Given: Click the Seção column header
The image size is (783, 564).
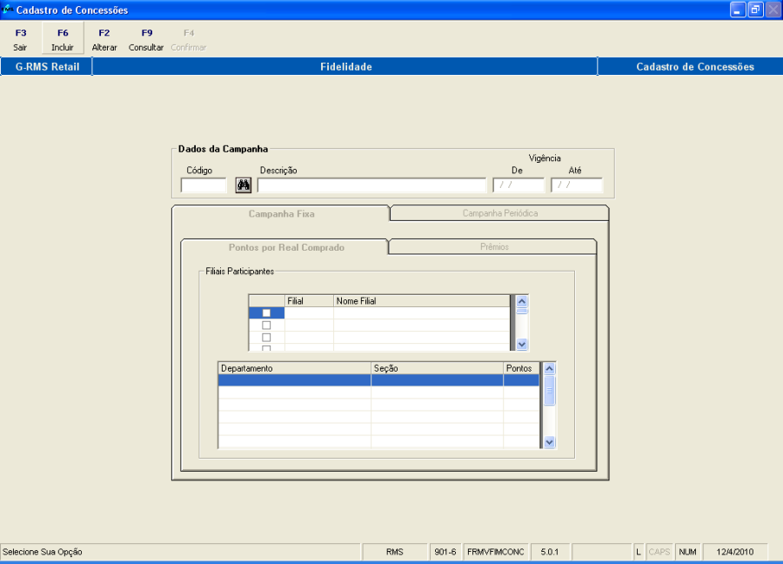Looking at the screenshot, I should [437, 368].
